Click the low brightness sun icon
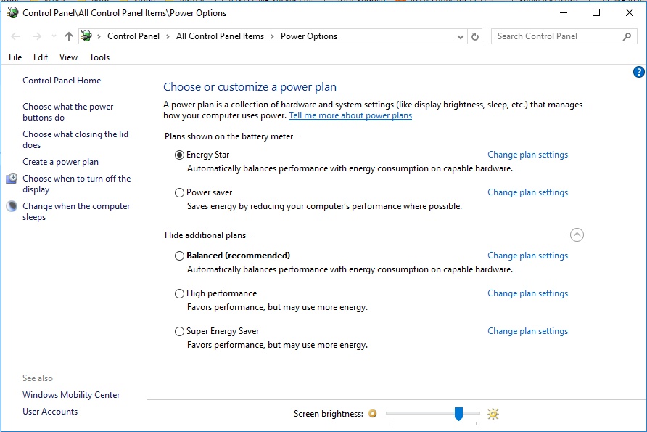The width and height of the screenshot is (647, 432). [x=373, y=413]
